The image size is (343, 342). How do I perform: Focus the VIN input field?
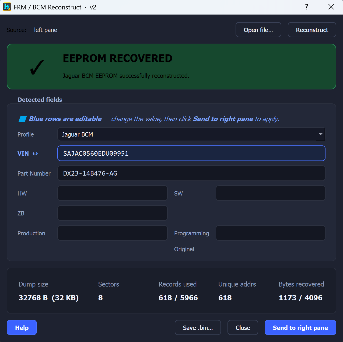[x=191, y=153]
